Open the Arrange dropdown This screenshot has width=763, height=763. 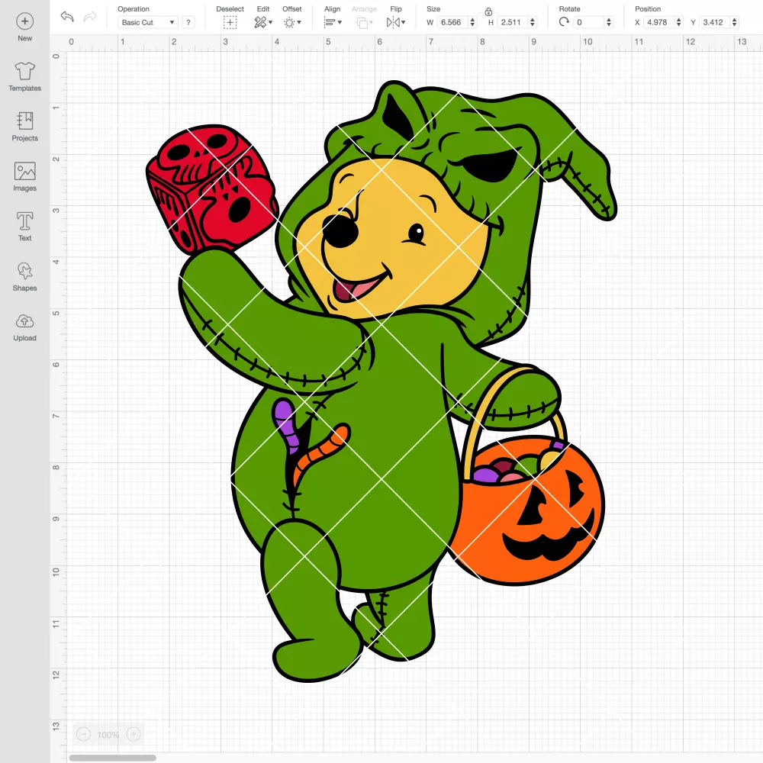365,22
